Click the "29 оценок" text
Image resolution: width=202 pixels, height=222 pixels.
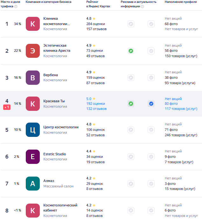(94, 184)
